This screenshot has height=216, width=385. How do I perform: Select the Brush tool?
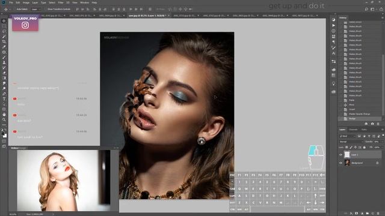pyautogui.click(x=4, y=58)
